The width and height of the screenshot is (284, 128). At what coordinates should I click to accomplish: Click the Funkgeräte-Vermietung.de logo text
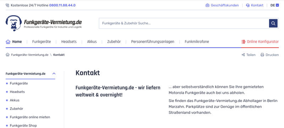pyautogui.click(x=53, y=22)
